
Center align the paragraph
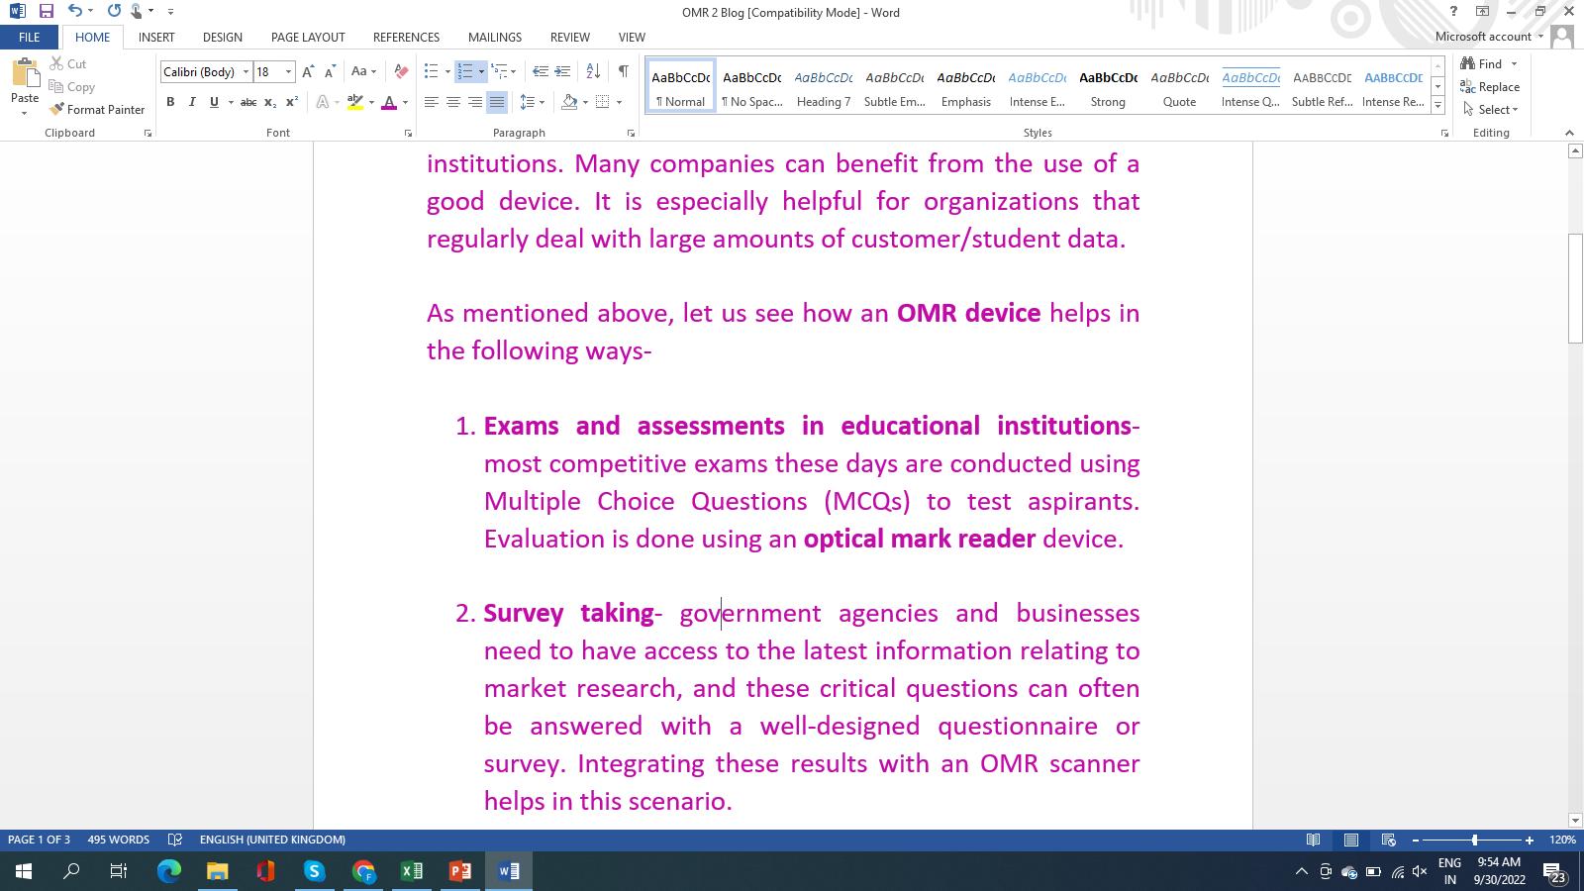click(x=453, y=102)
